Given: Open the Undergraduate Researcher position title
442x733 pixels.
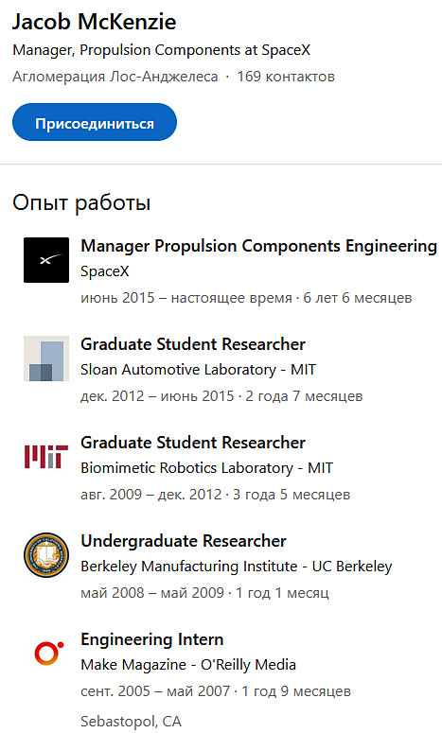Looking at the screenshot, I should point(184,541).
